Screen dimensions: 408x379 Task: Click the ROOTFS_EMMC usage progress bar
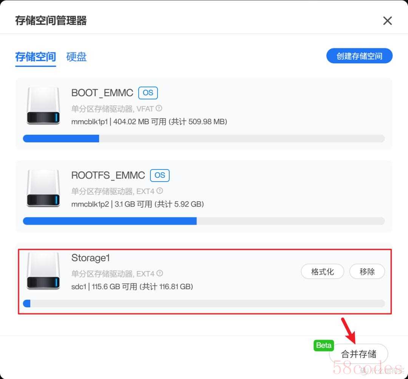point(204,221)
